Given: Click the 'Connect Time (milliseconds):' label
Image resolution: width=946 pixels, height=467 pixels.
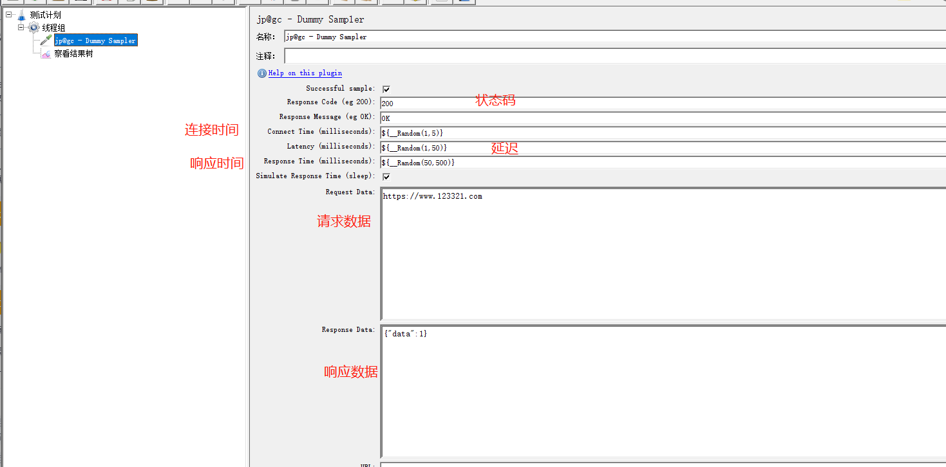Looking at the screenshot, I should click(321, 132).
